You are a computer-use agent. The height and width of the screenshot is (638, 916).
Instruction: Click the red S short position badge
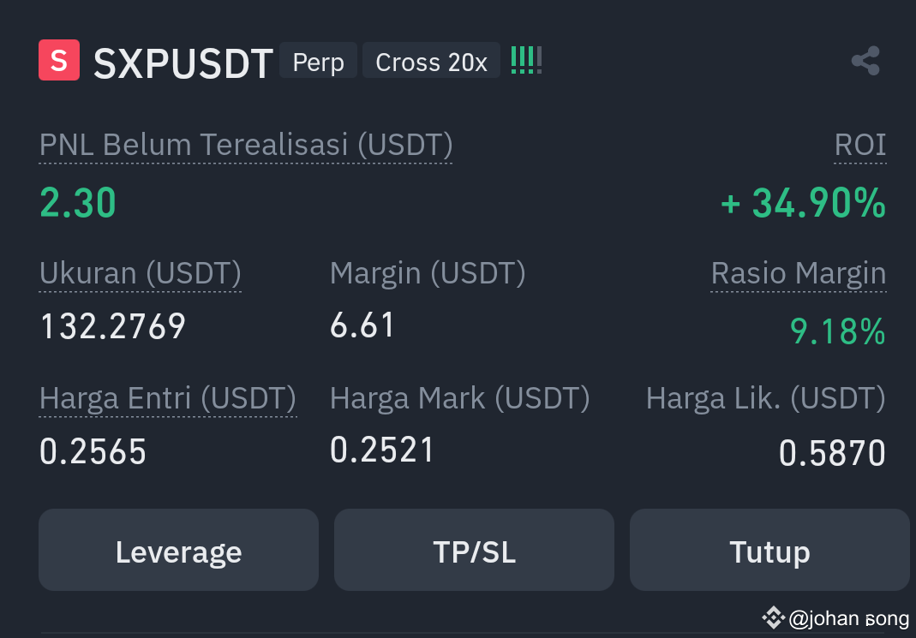pyautogui.click(x=57, y=60)
